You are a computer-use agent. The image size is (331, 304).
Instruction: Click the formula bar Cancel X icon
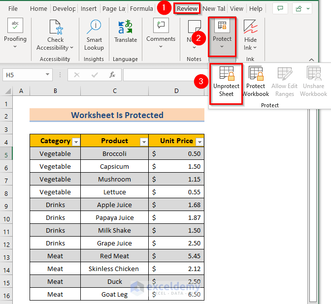pyautogui.click(x=77, y=75)
